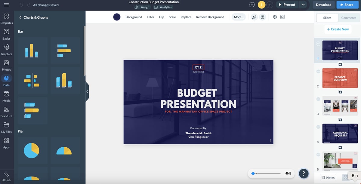
Task: Open the canvas settings gear
Action: (x=275, y=17)
